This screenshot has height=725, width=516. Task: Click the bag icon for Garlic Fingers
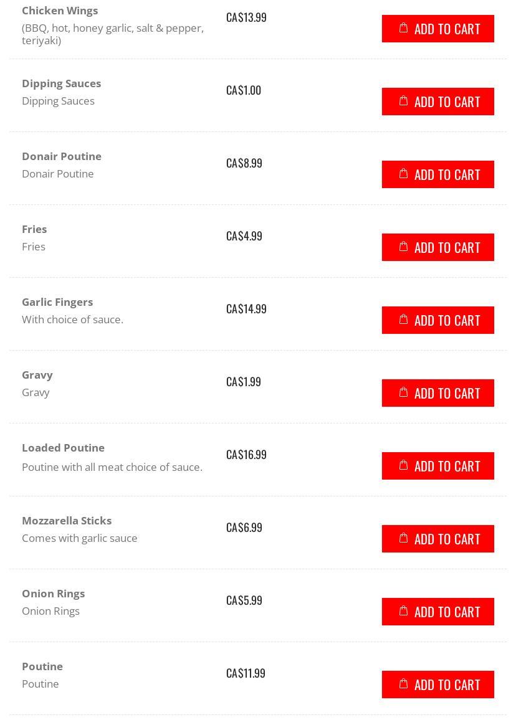[403, 320]
